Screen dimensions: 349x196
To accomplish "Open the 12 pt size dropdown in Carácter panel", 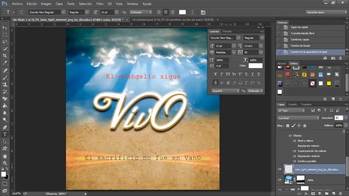I will 234,46.
